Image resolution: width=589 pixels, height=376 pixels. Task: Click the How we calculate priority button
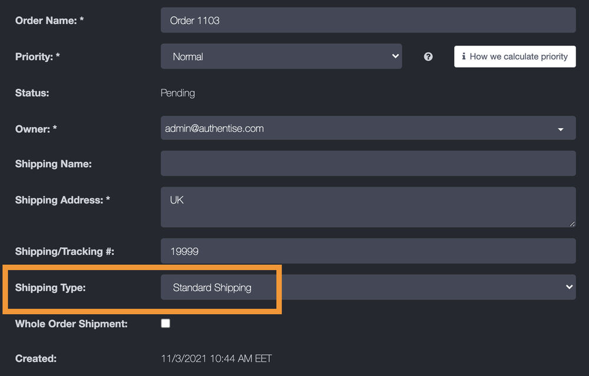[515, 56]
